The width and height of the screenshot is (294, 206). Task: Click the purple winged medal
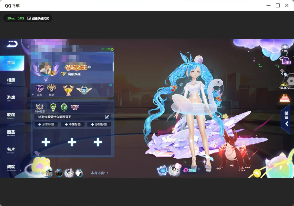(75, 107)
